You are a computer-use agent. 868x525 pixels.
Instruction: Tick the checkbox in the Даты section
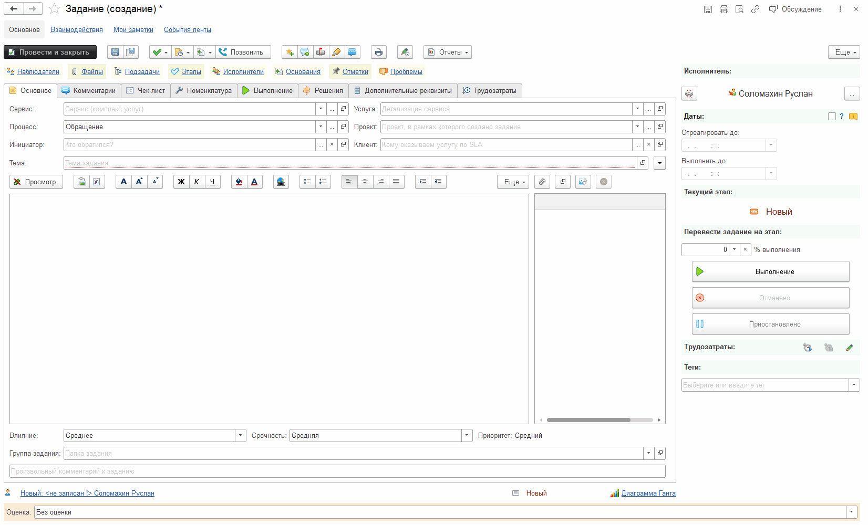[832, 117]
